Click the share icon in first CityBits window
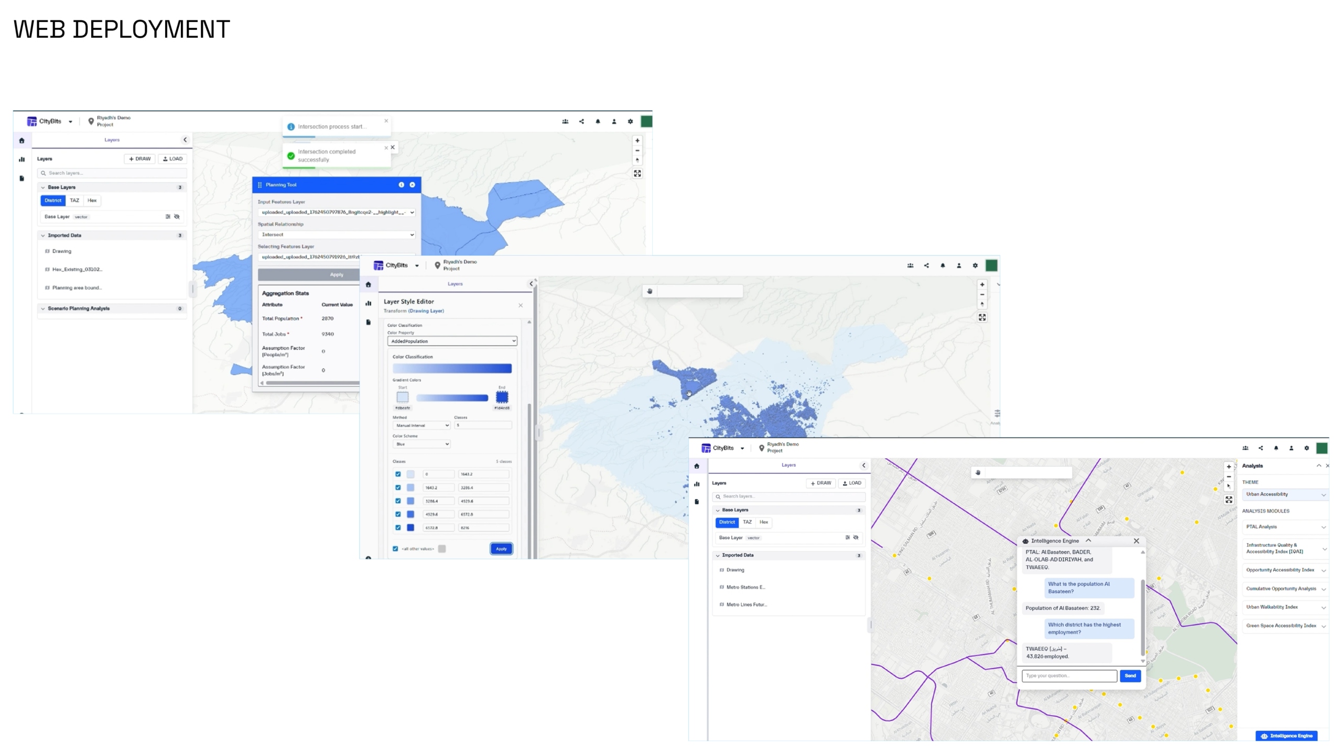The width and height of the screenshot is (1342, 754). 581,121
